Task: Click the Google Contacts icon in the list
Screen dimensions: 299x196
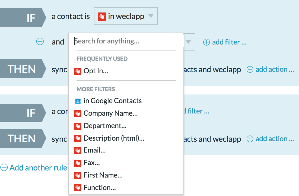Action: coord(78,101)
